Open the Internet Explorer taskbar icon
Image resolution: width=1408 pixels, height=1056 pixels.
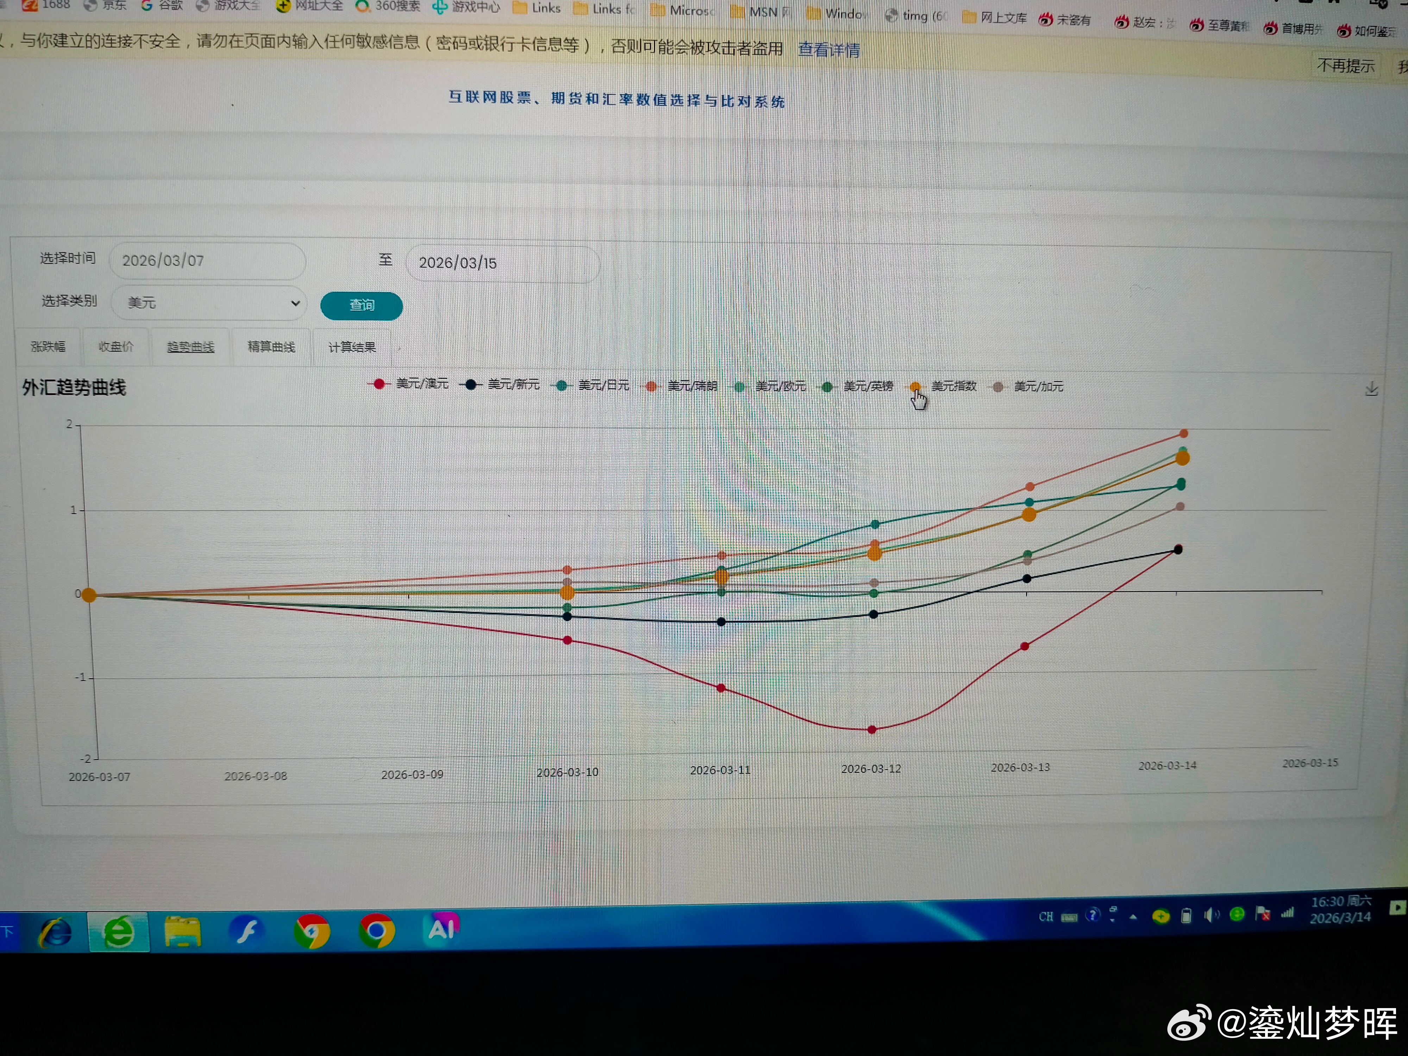click(55, 932)
